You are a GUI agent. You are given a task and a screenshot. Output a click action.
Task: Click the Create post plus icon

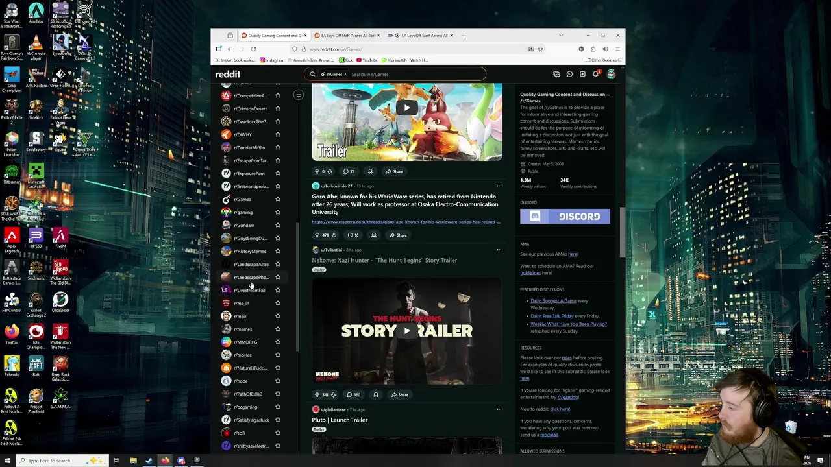[582, 74]
